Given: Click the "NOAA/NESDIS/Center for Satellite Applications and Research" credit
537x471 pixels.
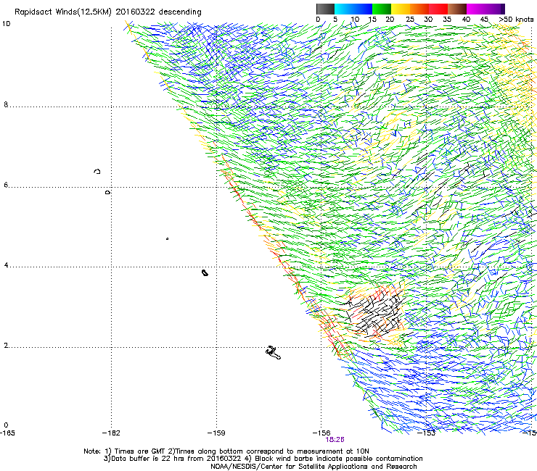Looking at the screenshot, I should click(313, 467).
